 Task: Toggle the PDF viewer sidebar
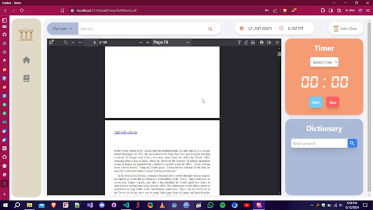click(51, 42)
